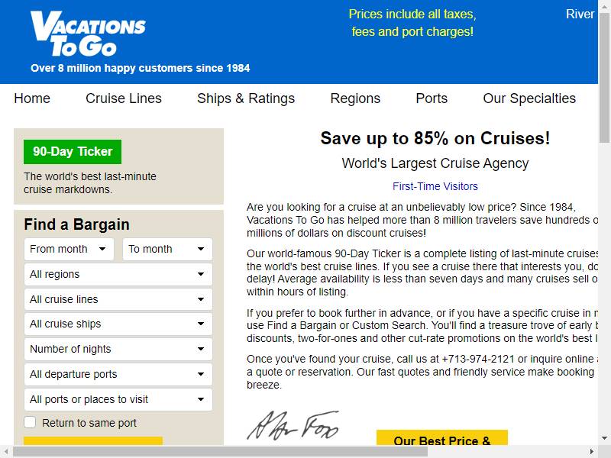Screen dimensions: 611x458
Task: Select the Regions navigation item
Action: 355,98
